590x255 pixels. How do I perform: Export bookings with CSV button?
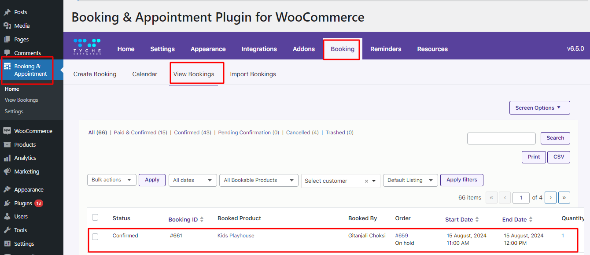(x=559, y=157)
